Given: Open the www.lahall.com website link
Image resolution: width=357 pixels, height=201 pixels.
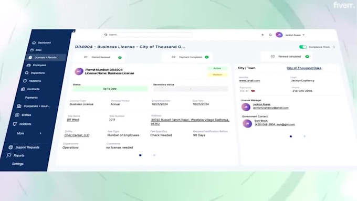Looking at the screenshot, I should tap(249, 81).
